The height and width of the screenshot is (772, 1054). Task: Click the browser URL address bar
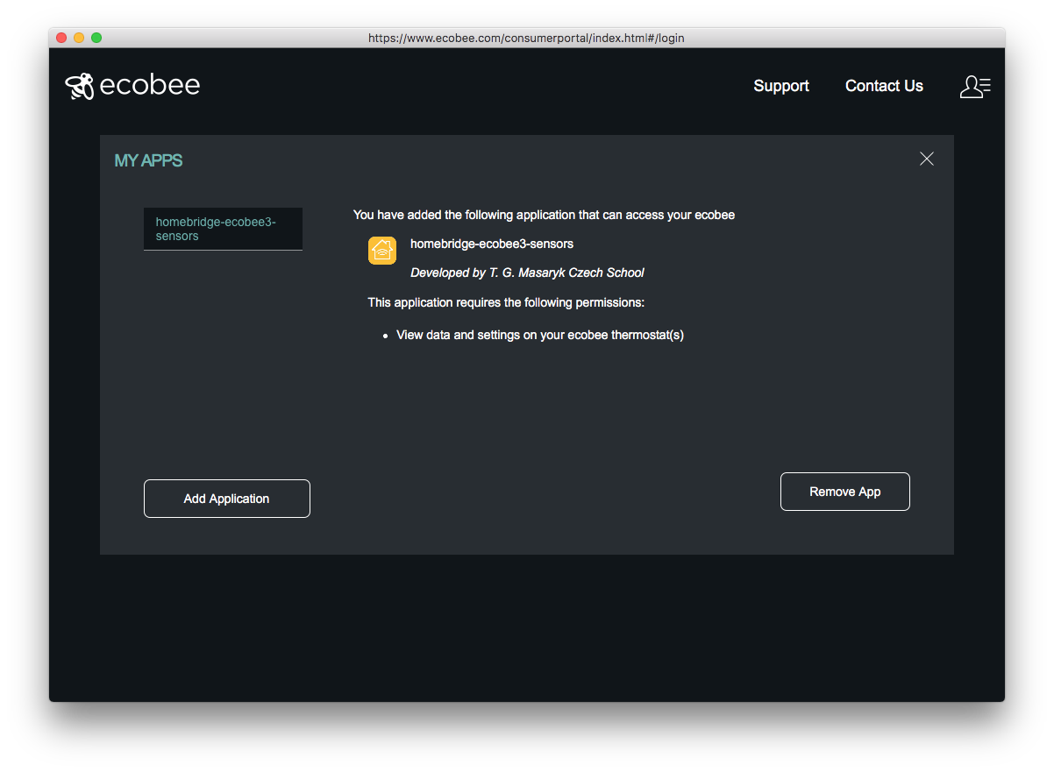[x=526, y=38]
